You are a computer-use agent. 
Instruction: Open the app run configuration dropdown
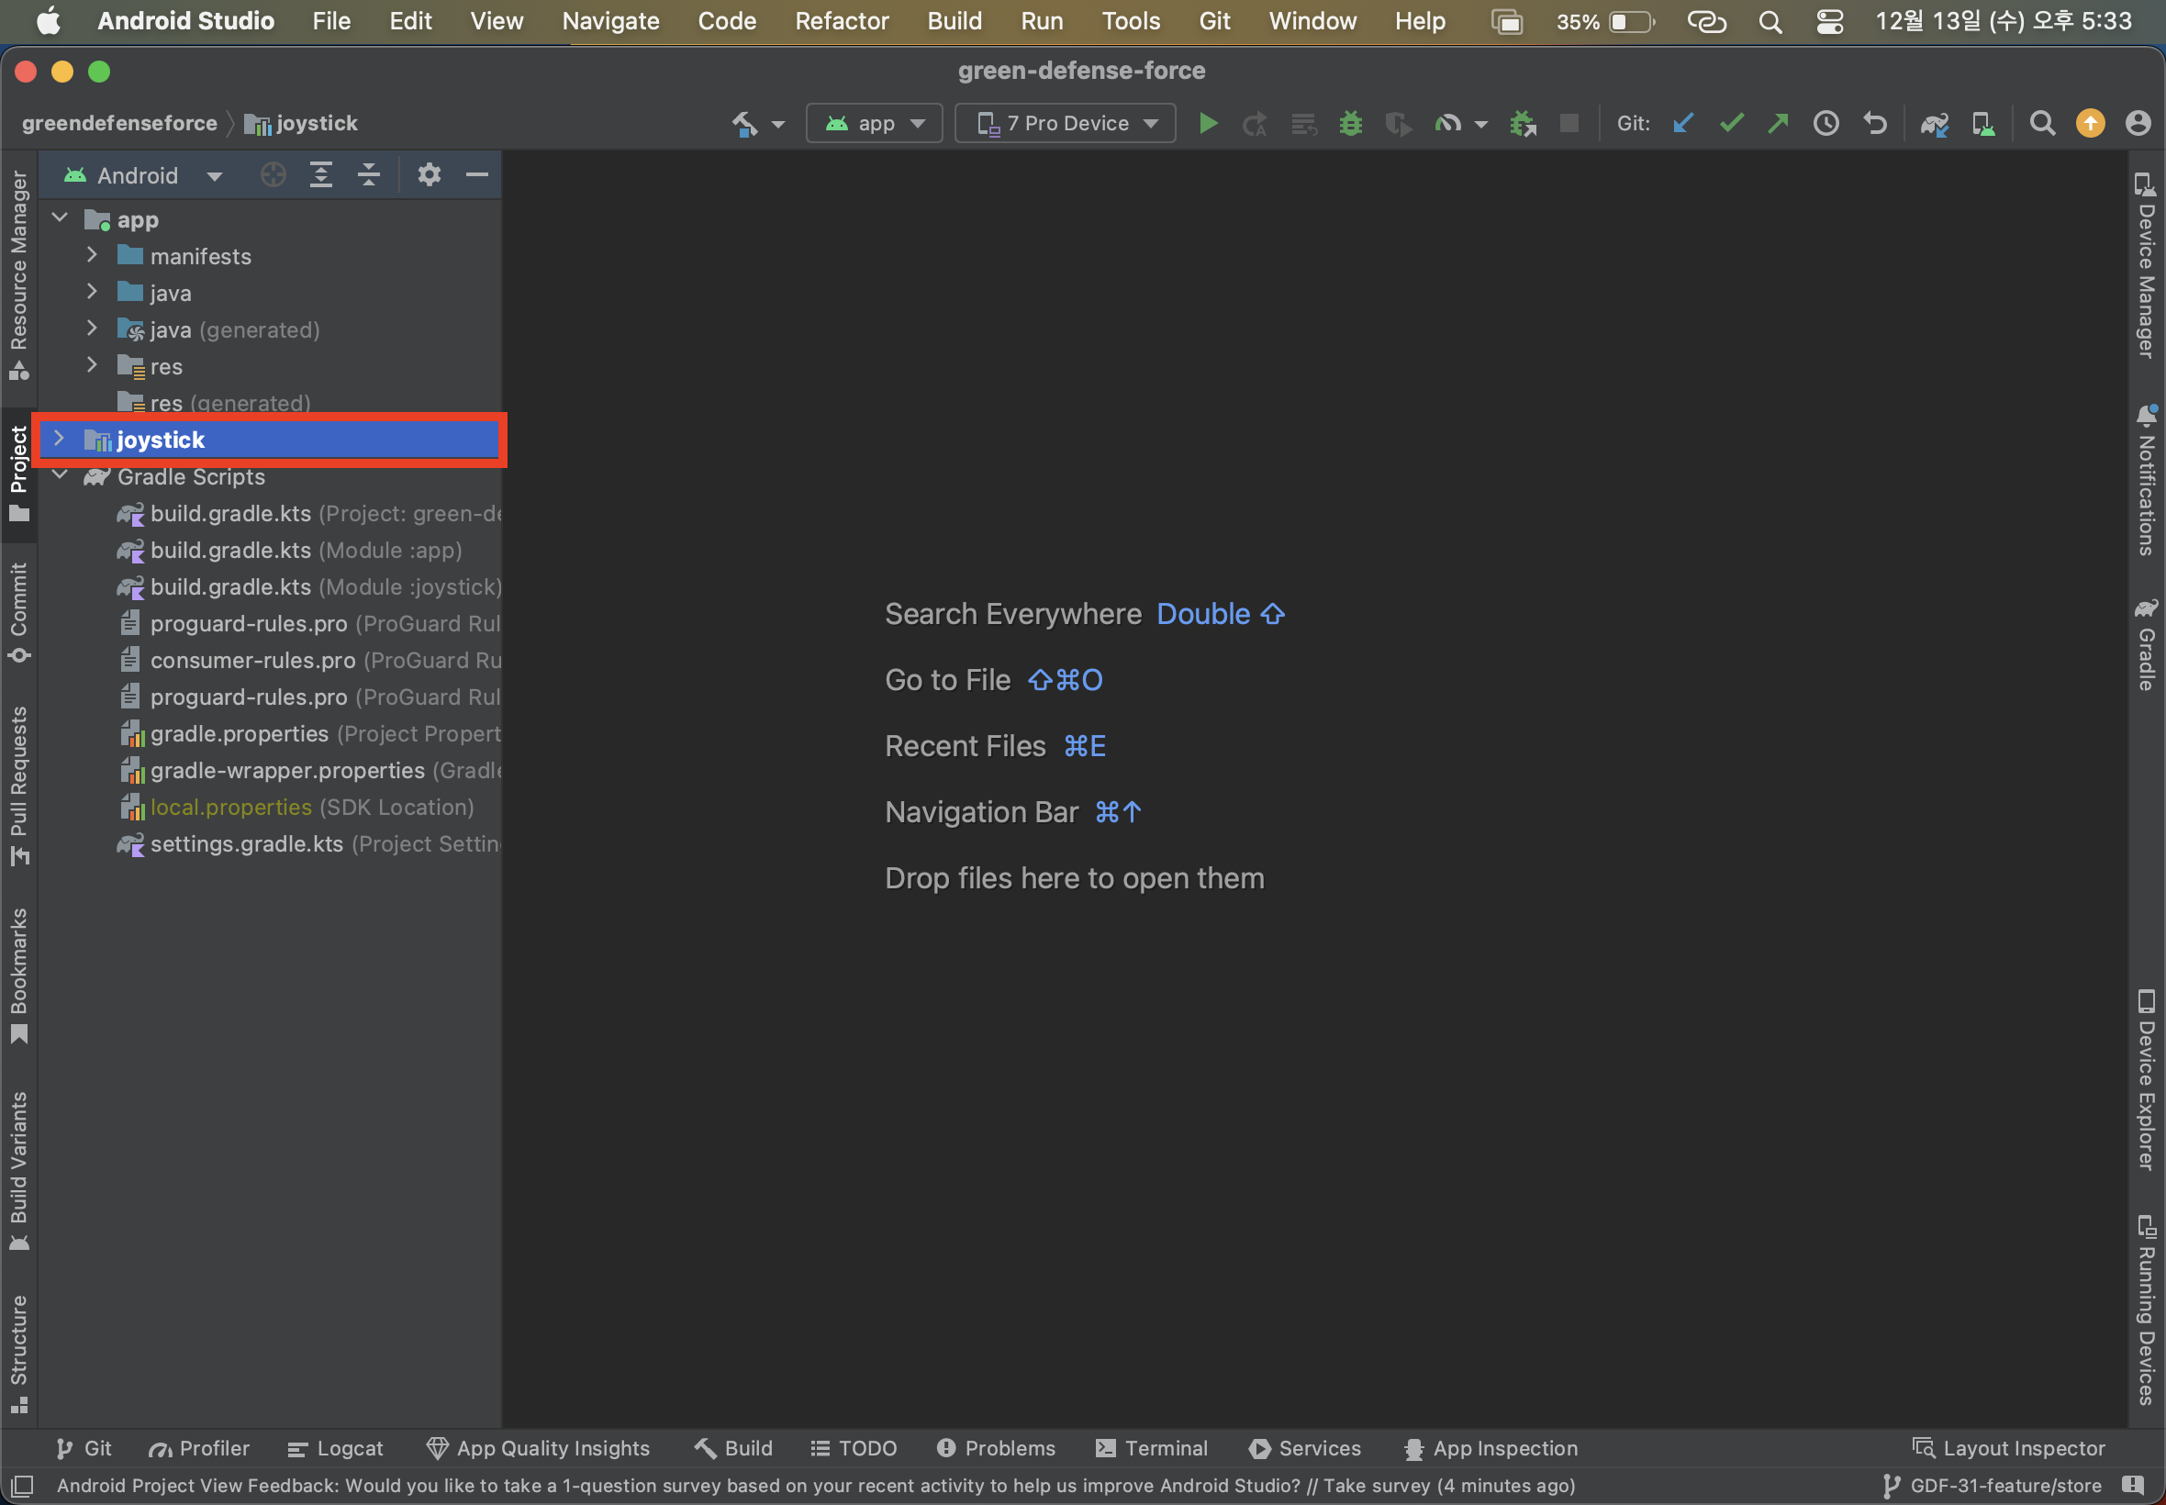coord(874,124)
